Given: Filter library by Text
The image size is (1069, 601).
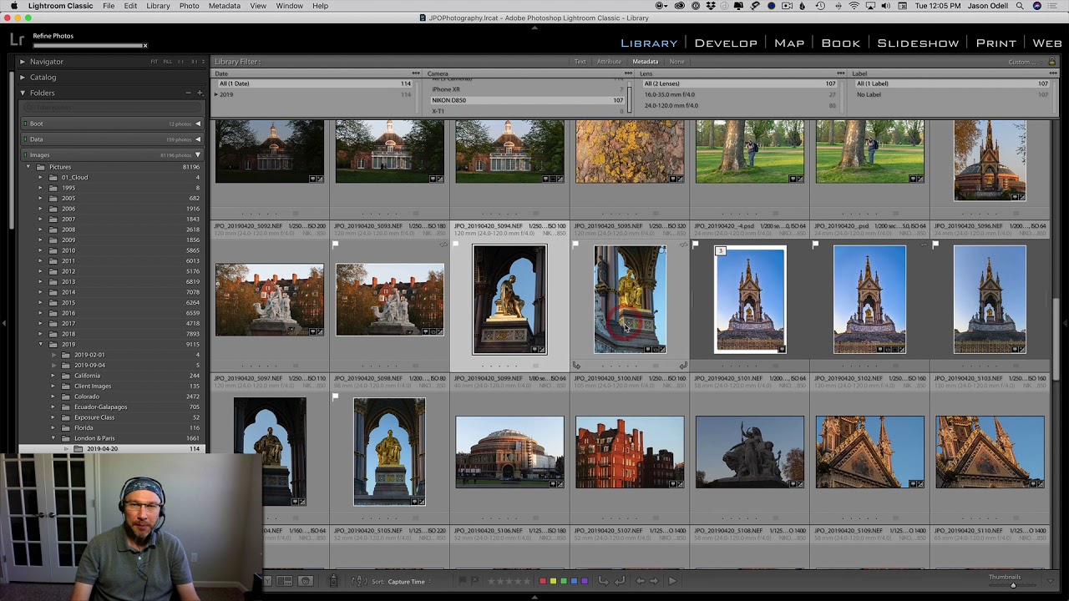Looking at the screenshot, I should [580, 62].
